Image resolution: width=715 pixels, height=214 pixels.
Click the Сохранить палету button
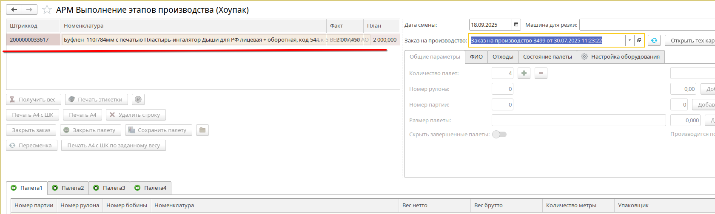pos(158,130)
